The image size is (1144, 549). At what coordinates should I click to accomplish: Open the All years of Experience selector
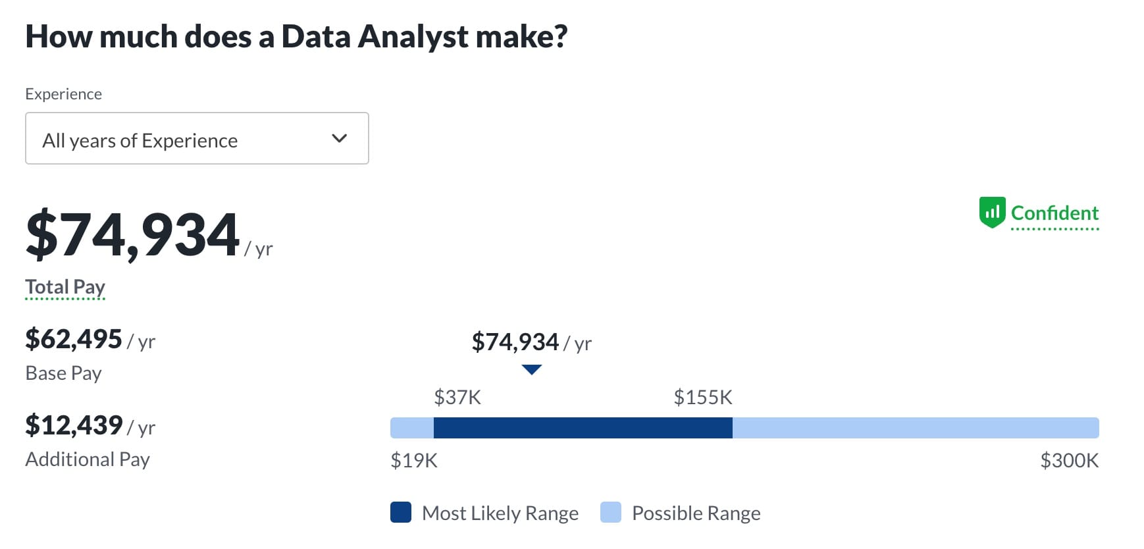coord(196,138)
